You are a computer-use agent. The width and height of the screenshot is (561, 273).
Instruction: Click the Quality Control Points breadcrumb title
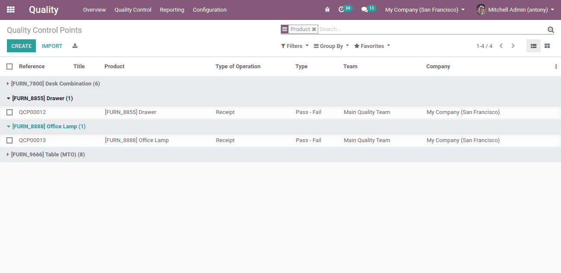tap(44, 30)
